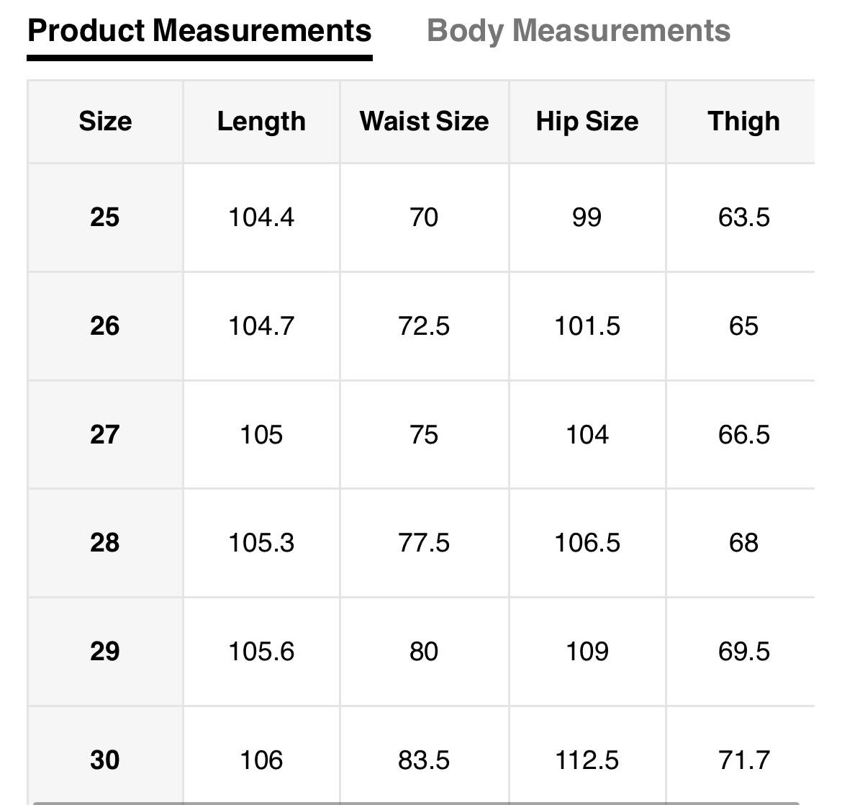Select the 72.5 waist value for size 26

click(424, 325)
